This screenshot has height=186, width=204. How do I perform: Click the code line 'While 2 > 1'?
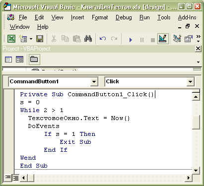42,110
